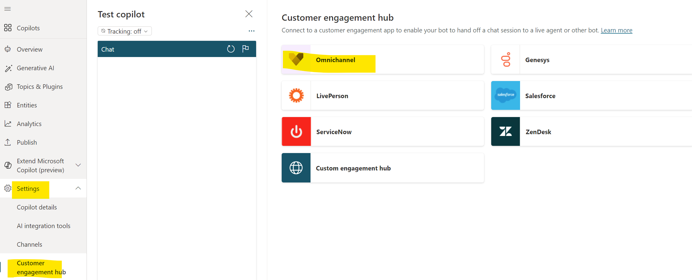
Task: Reset the chat conversation with refresh icon
Action: 231,49
